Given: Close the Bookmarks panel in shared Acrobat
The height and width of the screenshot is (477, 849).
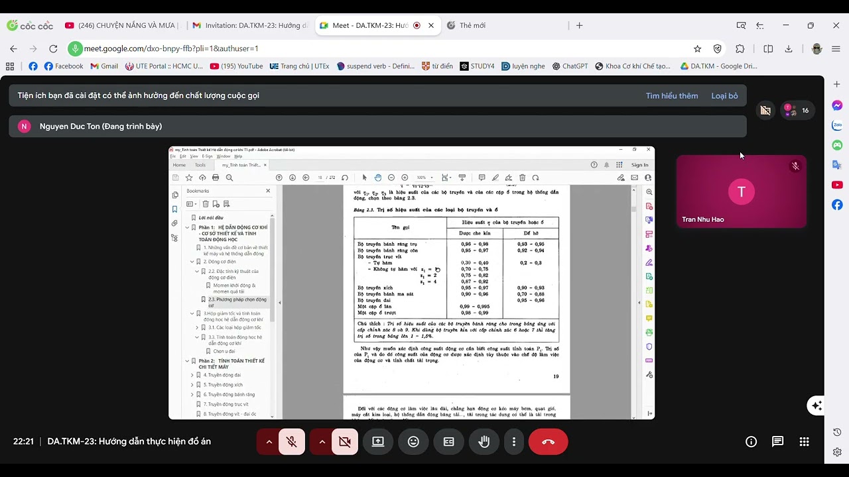Looking at the screenshot, I should point(268,191).
